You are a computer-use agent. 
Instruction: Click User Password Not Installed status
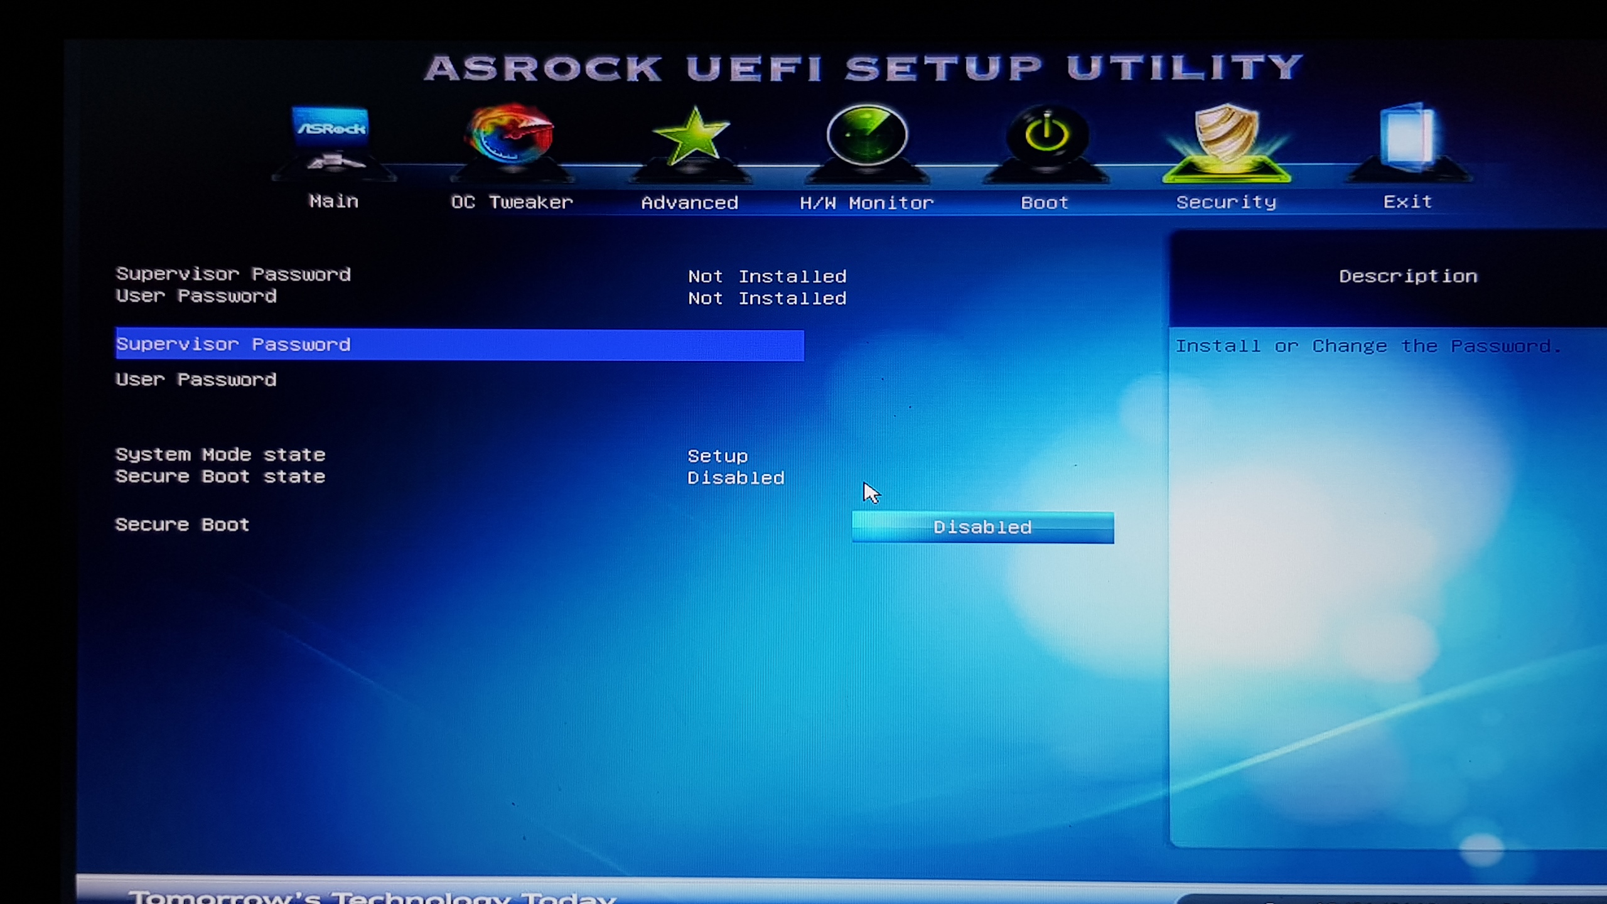click(x=767, y=299)
